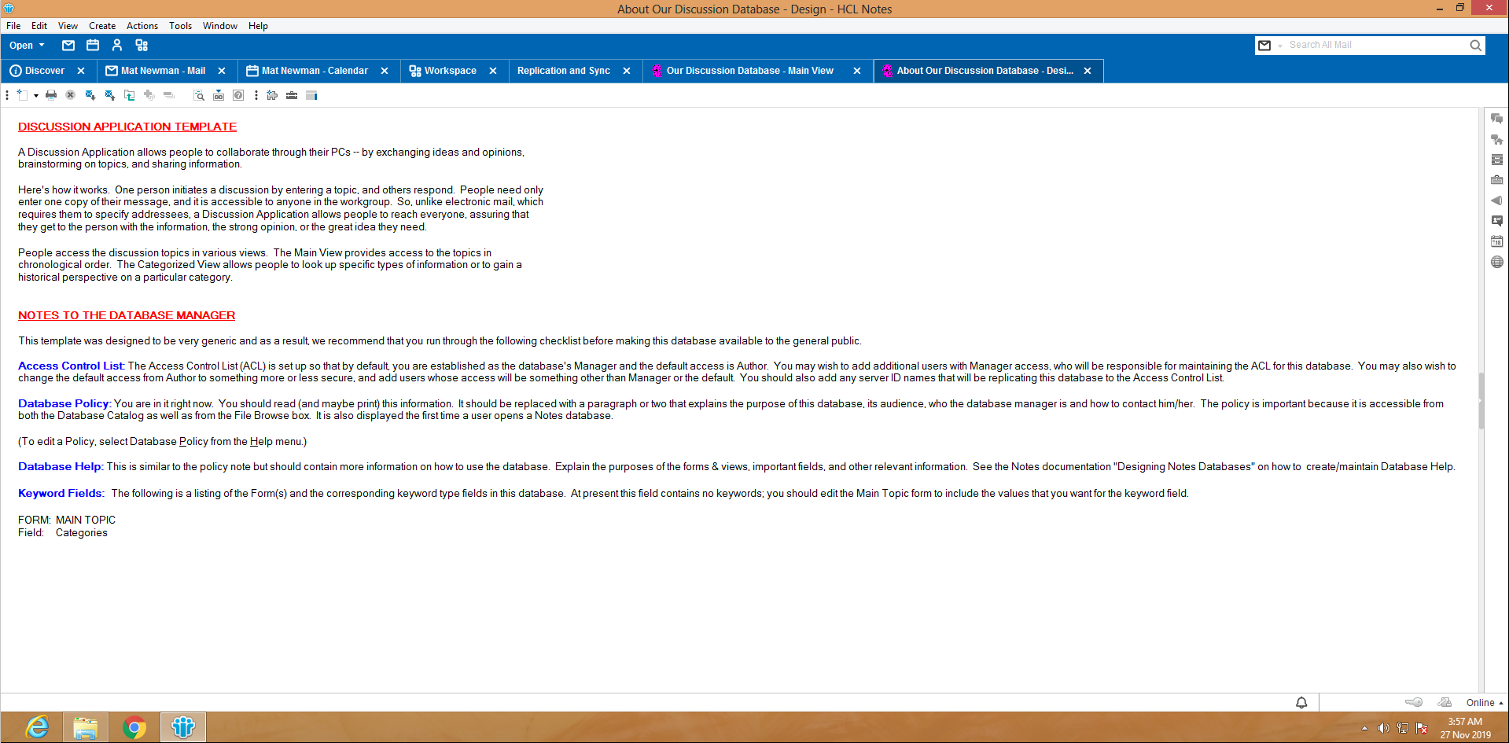
Task: Click the Print toolbar icon
Action: pyautogui.click(x=51, y=95)
